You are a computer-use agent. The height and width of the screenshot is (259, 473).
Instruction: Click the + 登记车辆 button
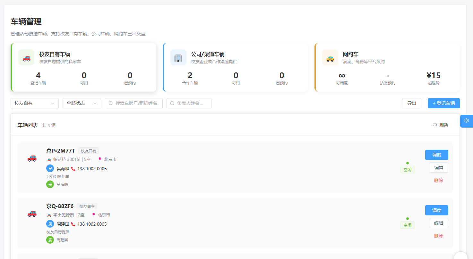point(444,103)
